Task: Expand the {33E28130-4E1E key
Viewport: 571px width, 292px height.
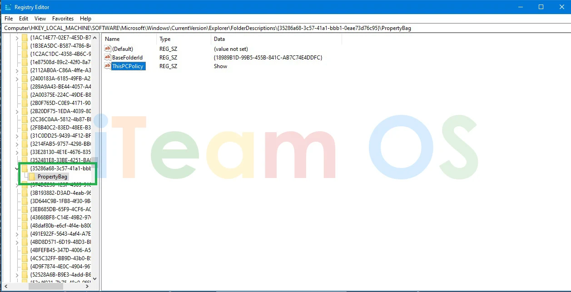Action: (17, 152)
